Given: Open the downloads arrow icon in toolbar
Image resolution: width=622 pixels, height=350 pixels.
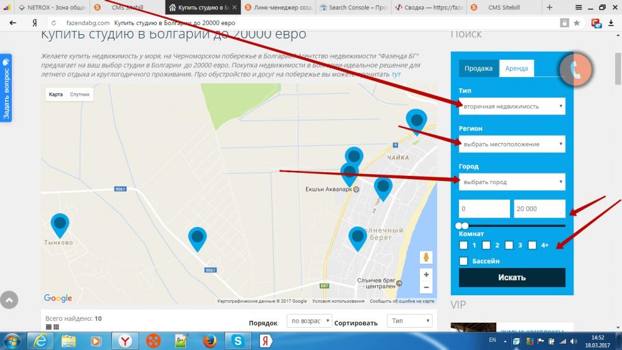Looking at the screenshot, I should (611, 23).
